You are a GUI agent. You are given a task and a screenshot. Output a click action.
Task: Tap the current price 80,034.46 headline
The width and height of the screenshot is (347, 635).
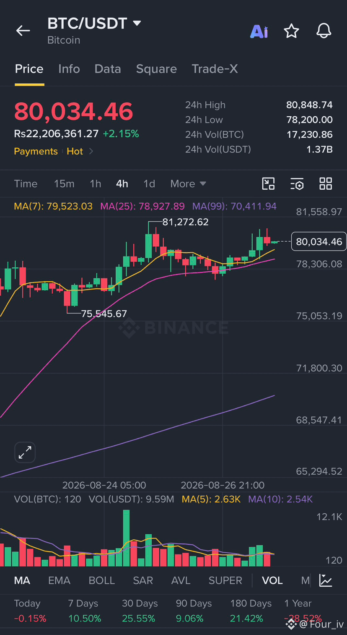pos(73,112)
